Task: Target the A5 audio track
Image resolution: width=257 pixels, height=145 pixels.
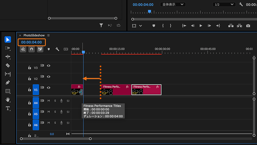Action: pos(36,114)
